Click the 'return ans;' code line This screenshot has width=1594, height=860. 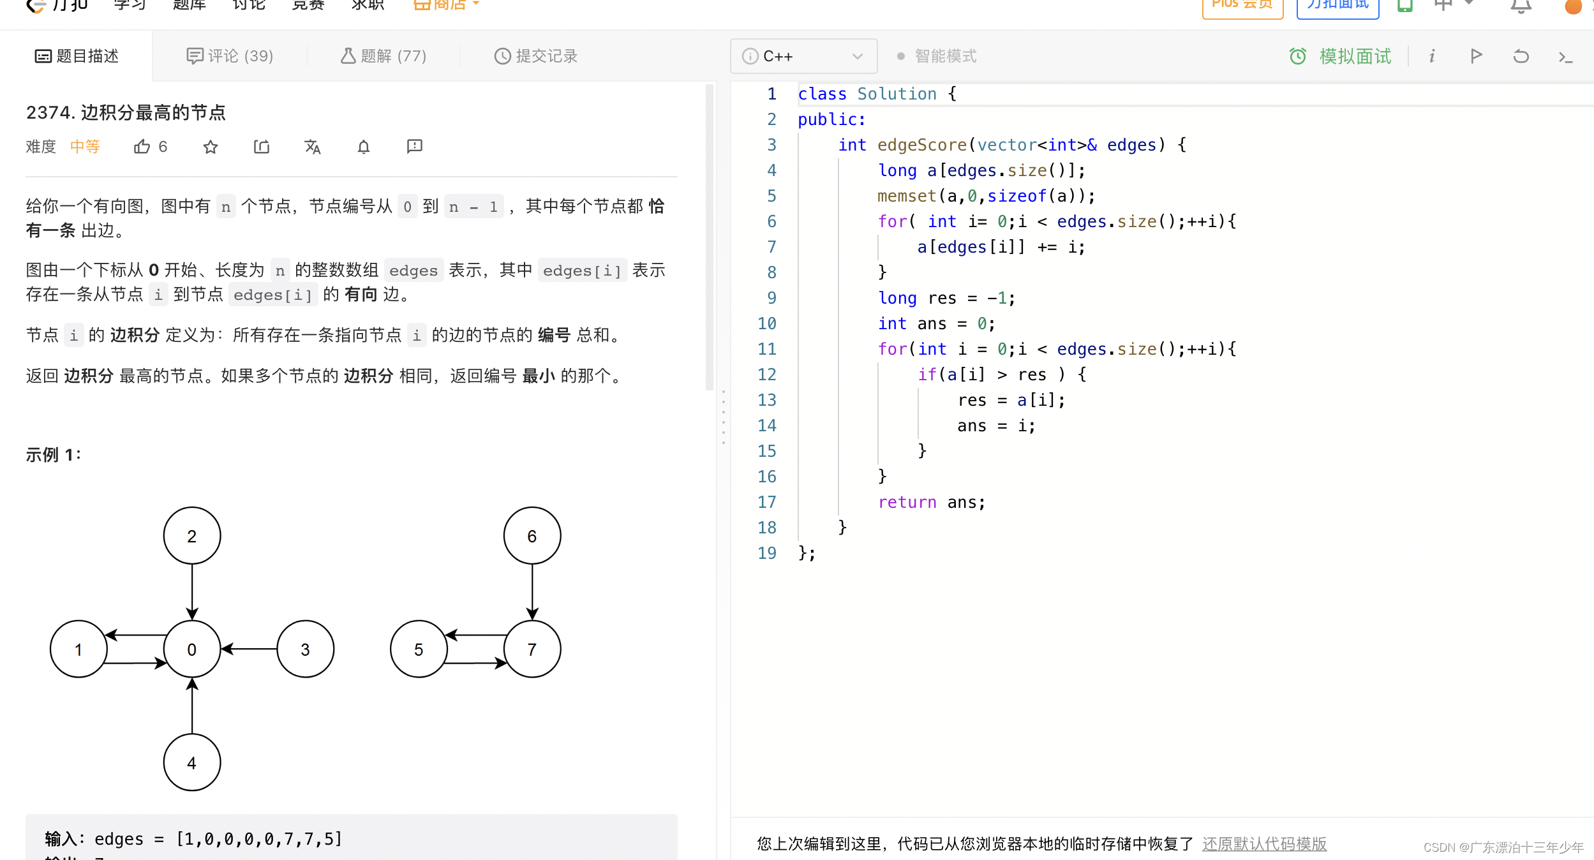click(x=932, y=502)
